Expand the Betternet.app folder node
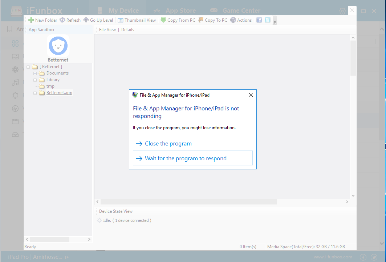 [35, 93]
